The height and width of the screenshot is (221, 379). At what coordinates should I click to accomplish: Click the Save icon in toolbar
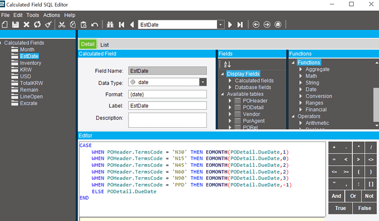coord(15,25)
